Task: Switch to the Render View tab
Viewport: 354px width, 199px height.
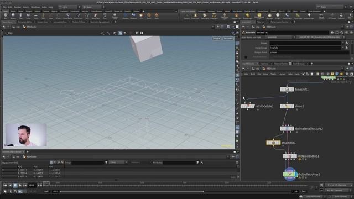Action: point(43,22)
